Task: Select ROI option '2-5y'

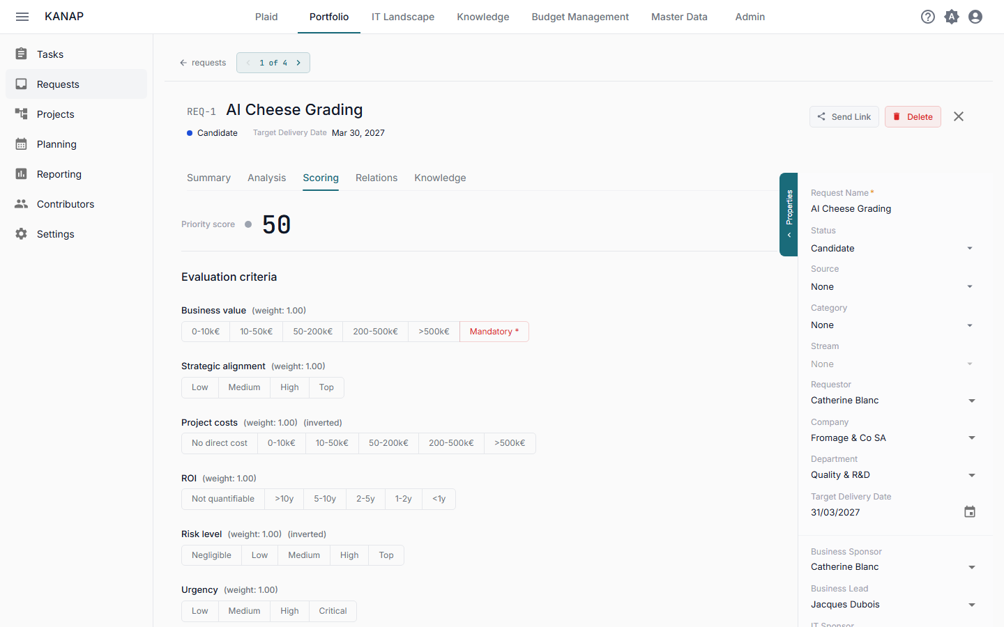Action: [365, 499]
